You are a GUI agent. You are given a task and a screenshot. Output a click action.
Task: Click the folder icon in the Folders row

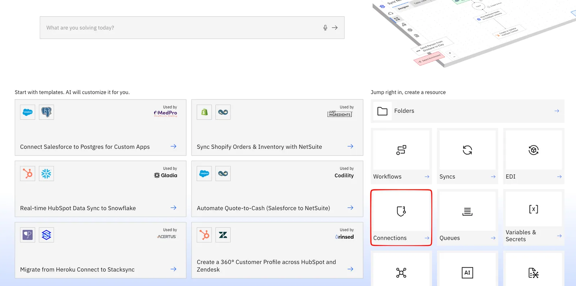(x=382, y=111)
